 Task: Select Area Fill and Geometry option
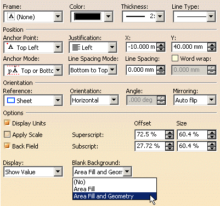coord(115,196)
